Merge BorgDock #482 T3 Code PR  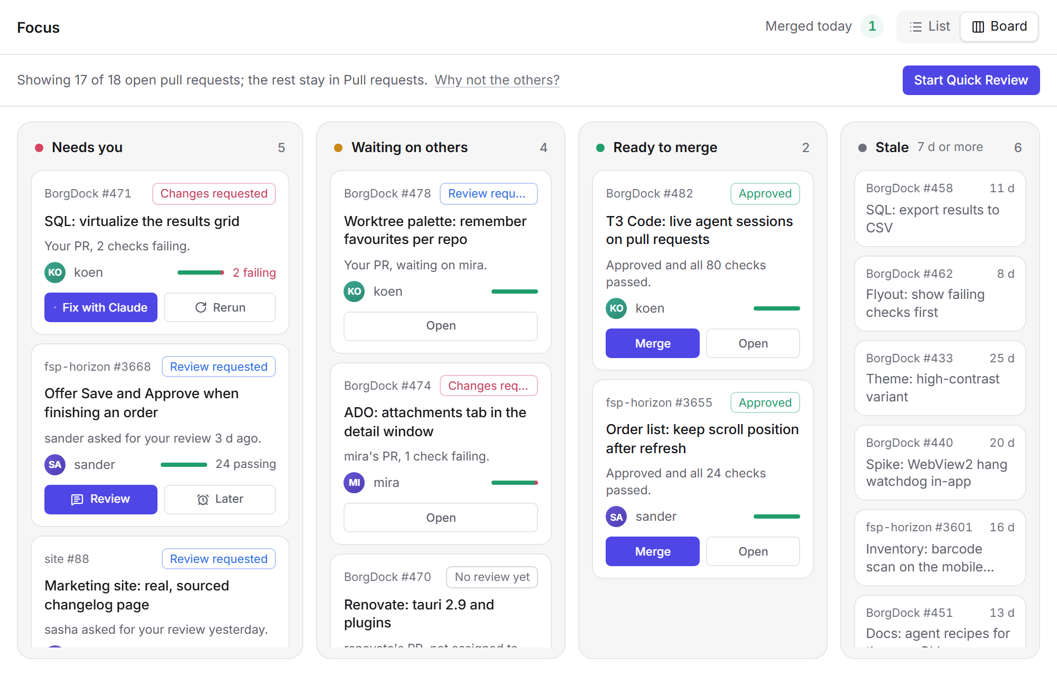(x=653, y=343)
